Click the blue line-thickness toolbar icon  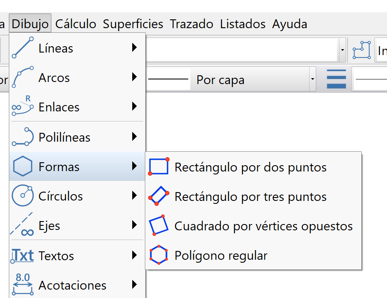pyautogui.click(x=336, y=79)
